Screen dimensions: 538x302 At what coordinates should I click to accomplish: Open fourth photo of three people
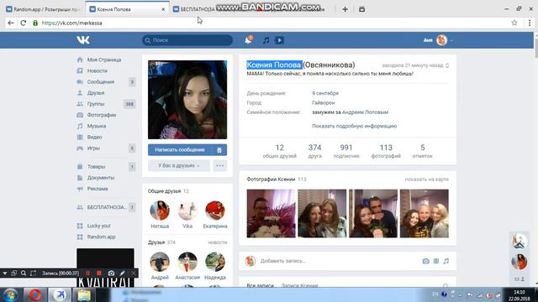[424, 213]
